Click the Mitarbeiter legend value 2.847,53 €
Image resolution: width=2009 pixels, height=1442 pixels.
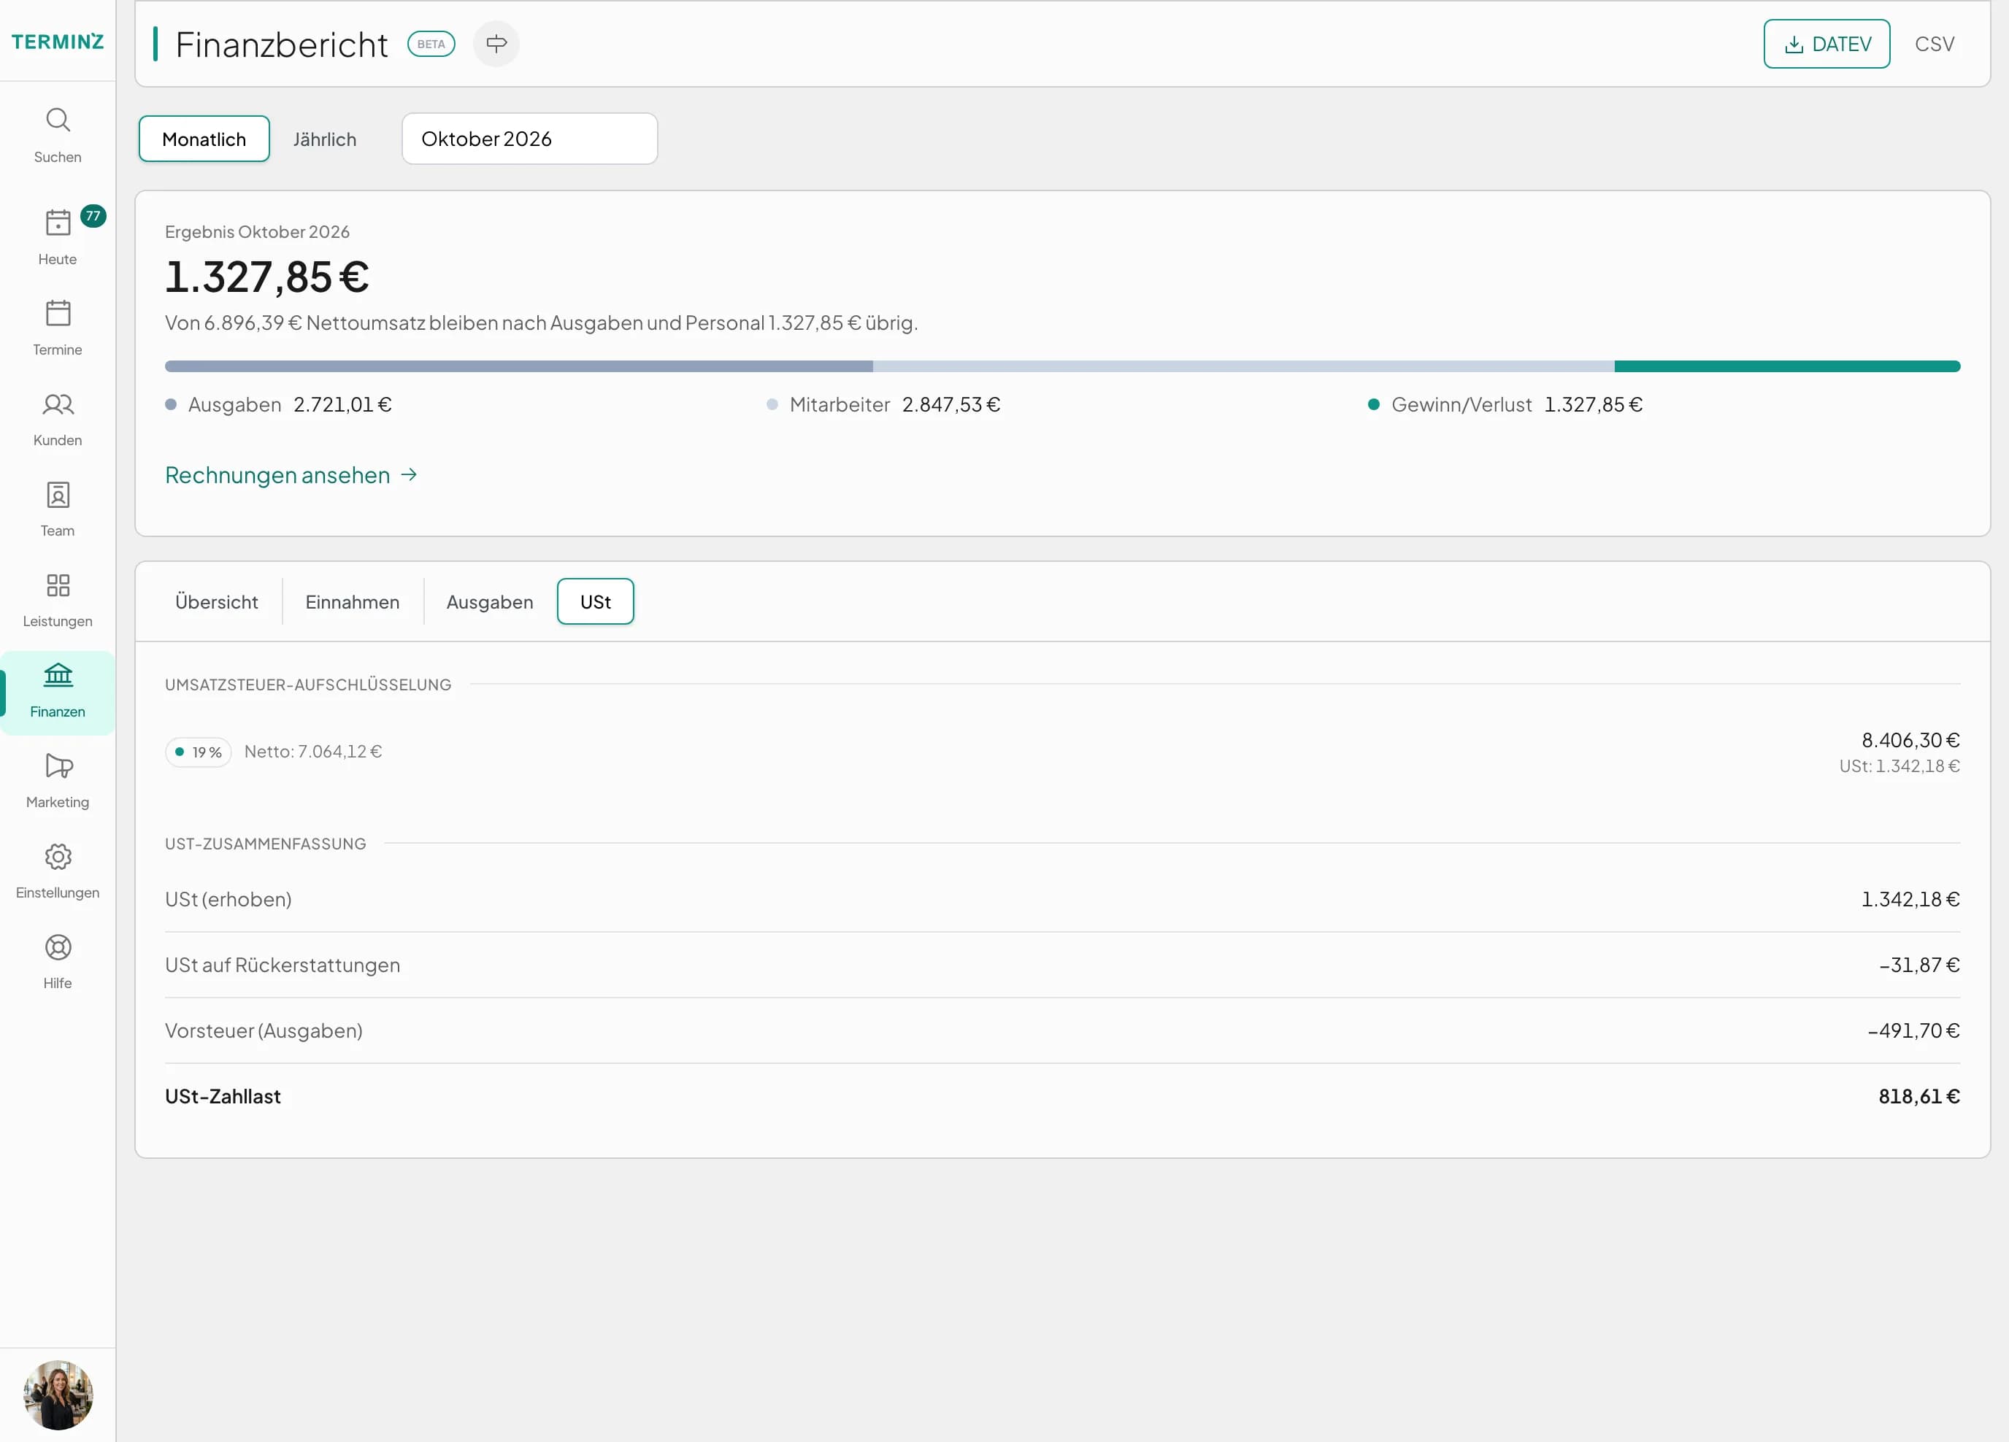951,405
